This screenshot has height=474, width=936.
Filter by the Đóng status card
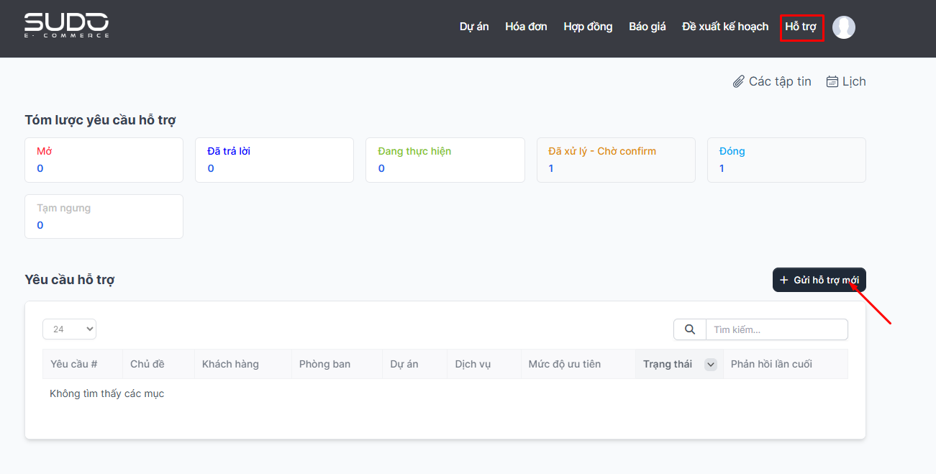786,160
